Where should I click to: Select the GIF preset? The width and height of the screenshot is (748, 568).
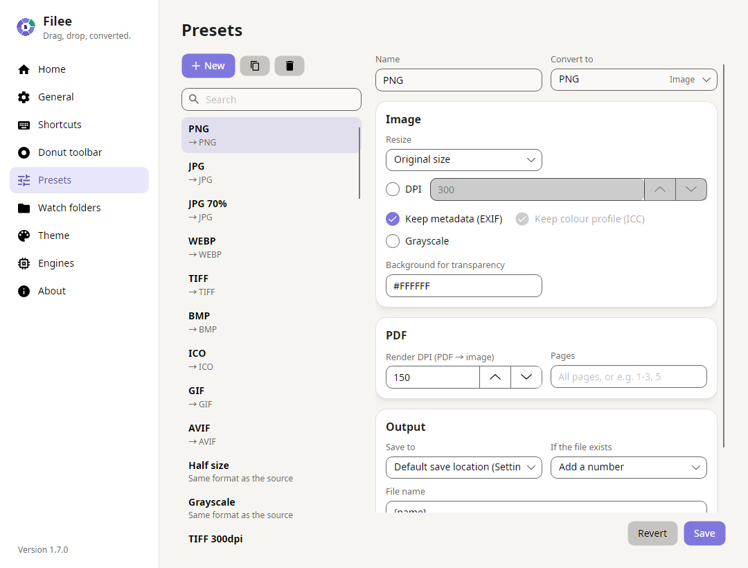271,397
